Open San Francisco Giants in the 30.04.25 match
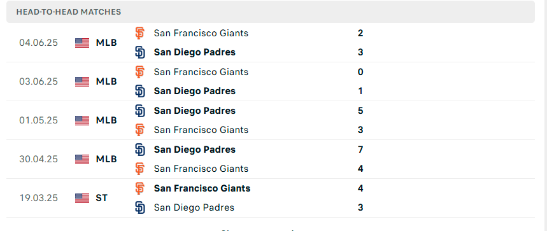 (201, 169)
